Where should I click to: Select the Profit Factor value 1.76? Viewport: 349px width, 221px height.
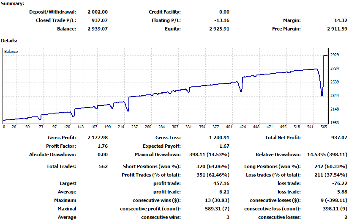pos(102,146)
